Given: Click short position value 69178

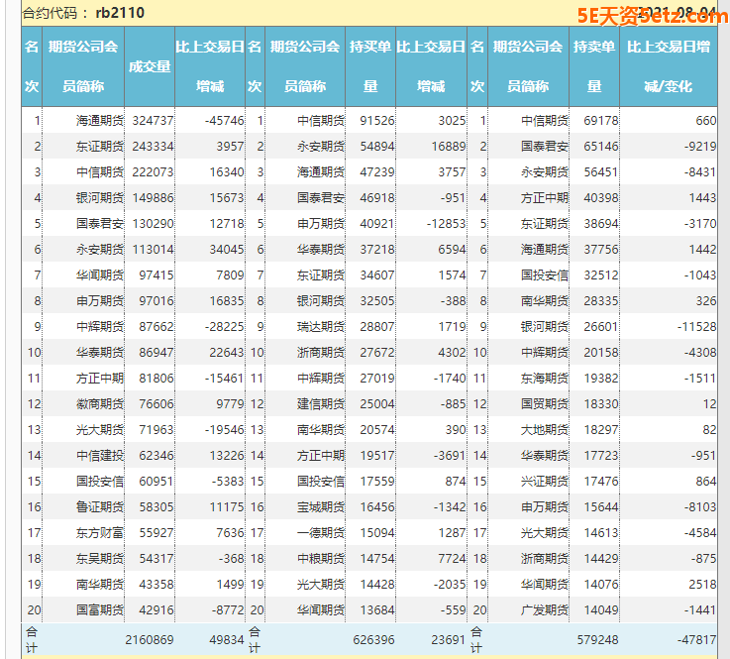Looking at the screenshot, I should [601, 121].
